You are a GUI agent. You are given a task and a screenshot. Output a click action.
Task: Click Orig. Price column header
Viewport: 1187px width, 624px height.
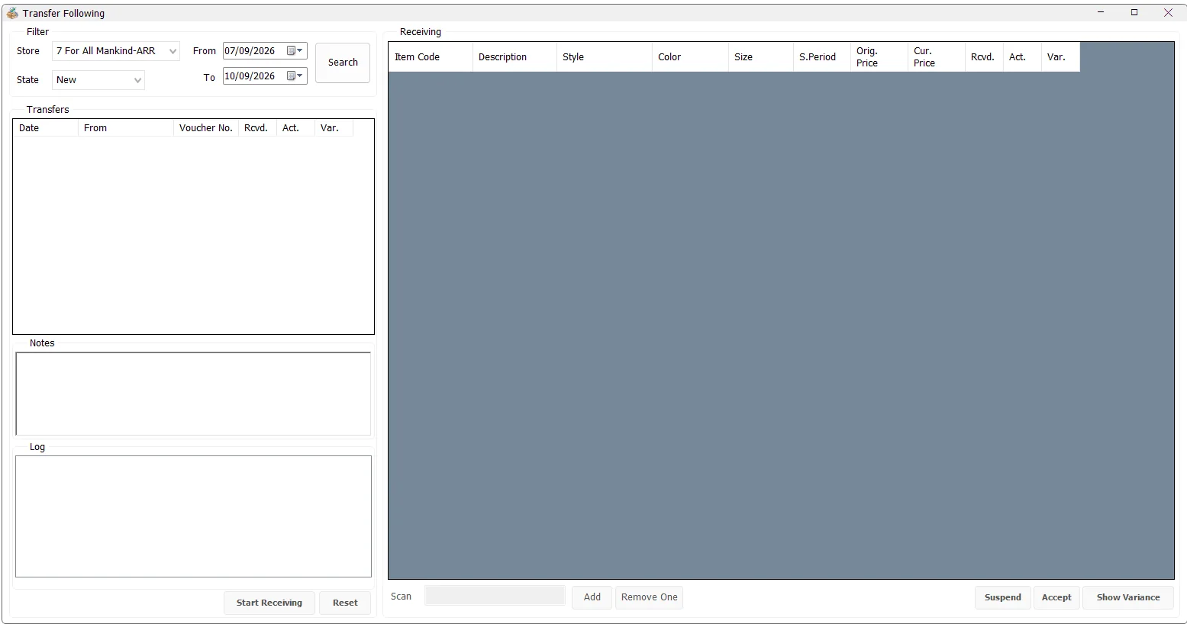pos(879,57)
